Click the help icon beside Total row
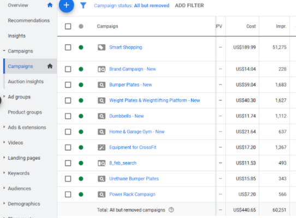This screenshot has height=218, width=296. [171, 210]
